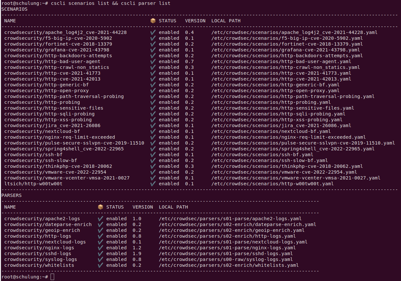Click the LOCAL PATH header in SCENARIOS table
This screenshot has height=281, width=401.
click(x=226, y=21)
